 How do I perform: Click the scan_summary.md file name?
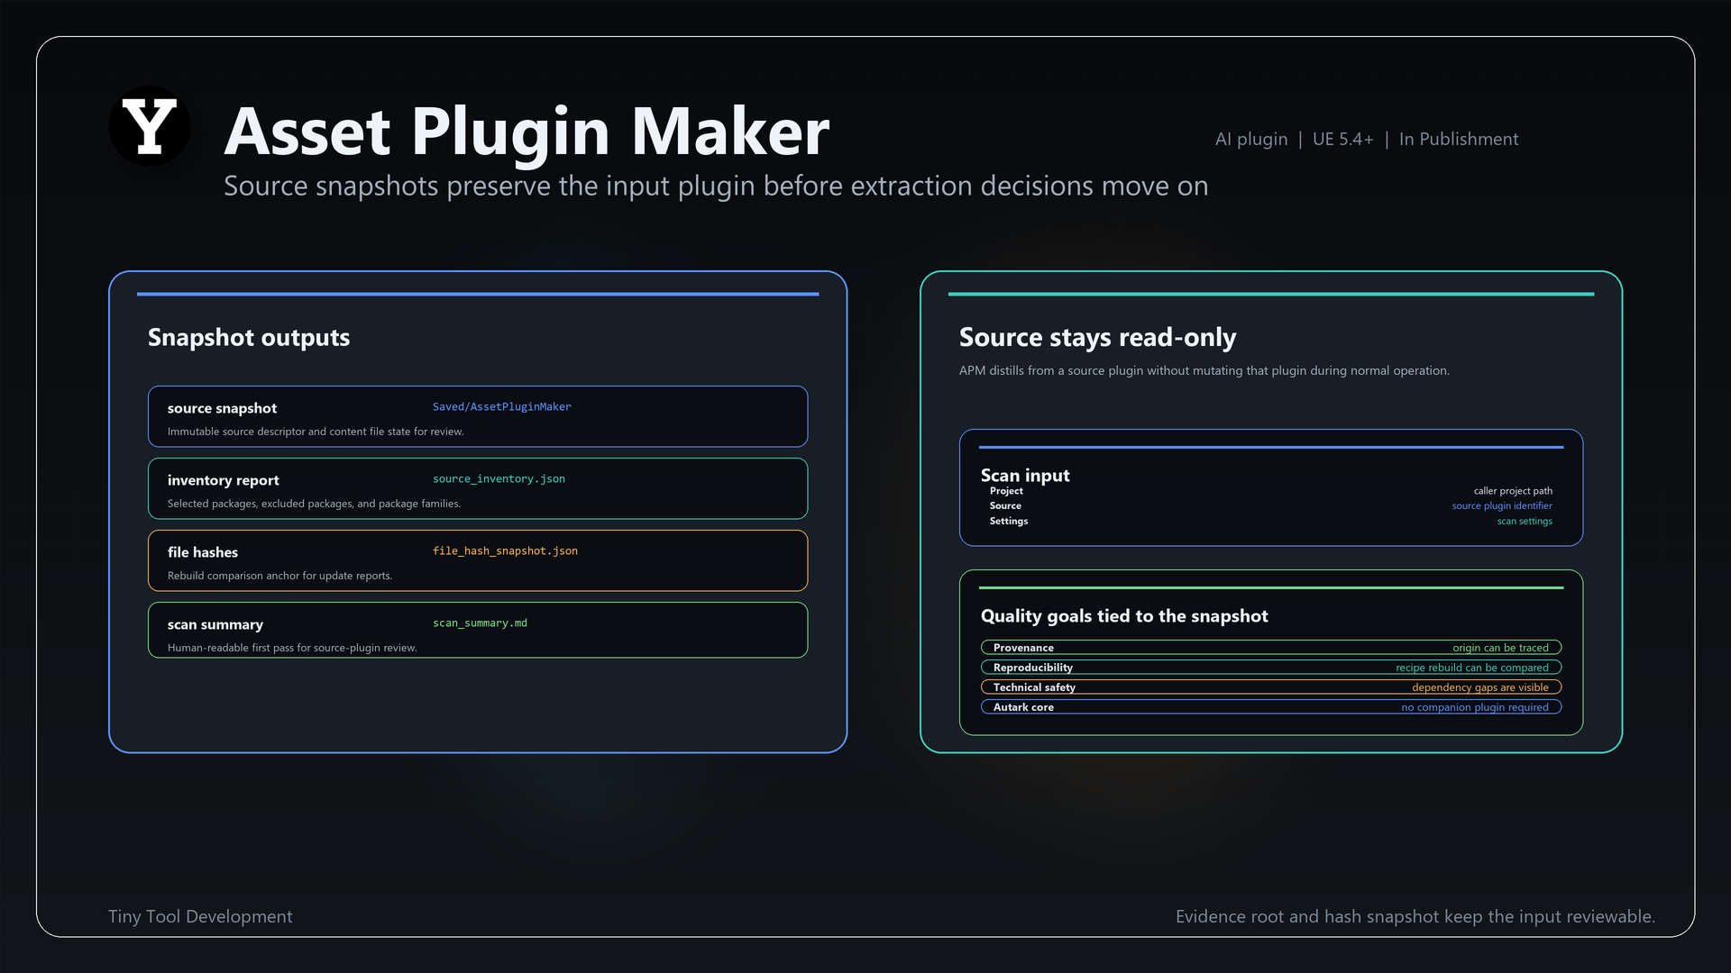point(480,623)
